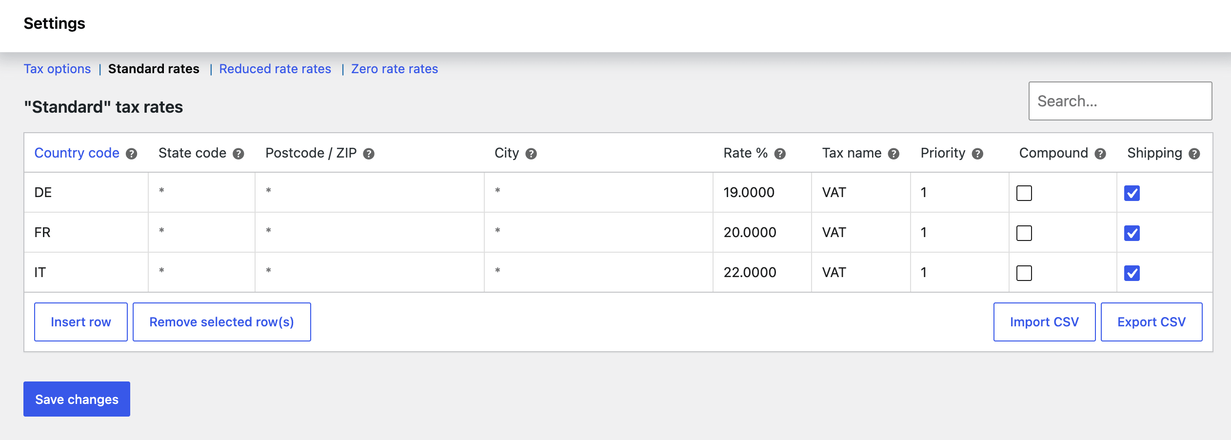Click the Insert row button

click(x=81, y=322)
